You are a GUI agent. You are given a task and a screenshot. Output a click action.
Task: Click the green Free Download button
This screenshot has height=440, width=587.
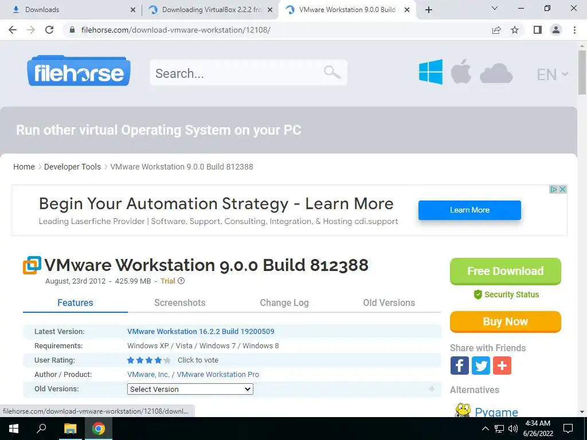(506, 271)
